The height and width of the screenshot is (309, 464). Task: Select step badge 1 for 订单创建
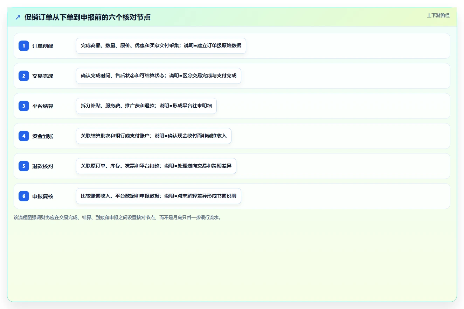(x=24, y=46)
